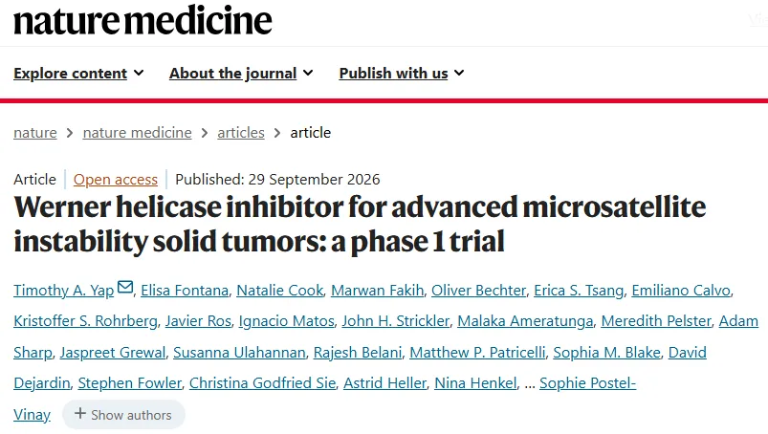Go to the nature breadcrumb link
Viewport: 768px width, 434px height.
tap(35, 133)
